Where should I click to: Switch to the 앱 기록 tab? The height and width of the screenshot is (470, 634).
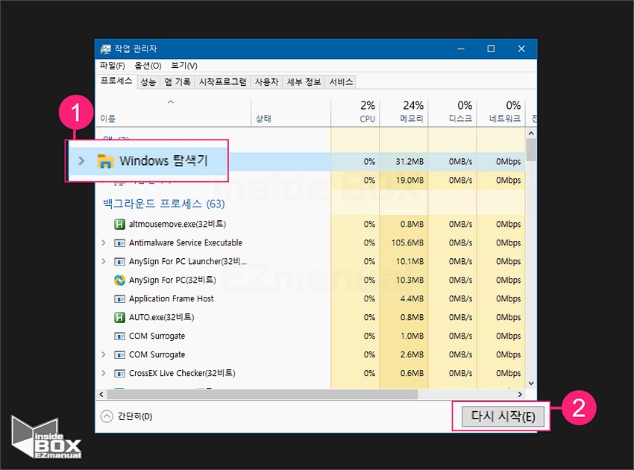pyautogui.click(x=177, y=82)
